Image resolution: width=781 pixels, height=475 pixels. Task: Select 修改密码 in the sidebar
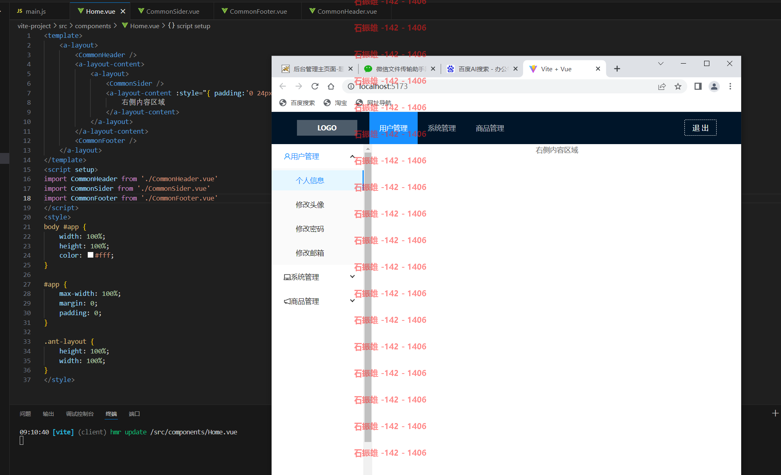[x=317, y=229]
